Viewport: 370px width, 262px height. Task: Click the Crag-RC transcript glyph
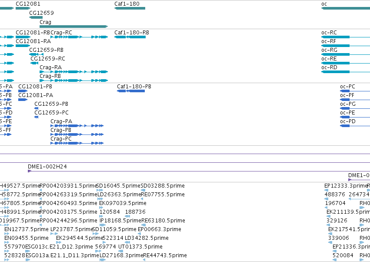click(79, 37)
